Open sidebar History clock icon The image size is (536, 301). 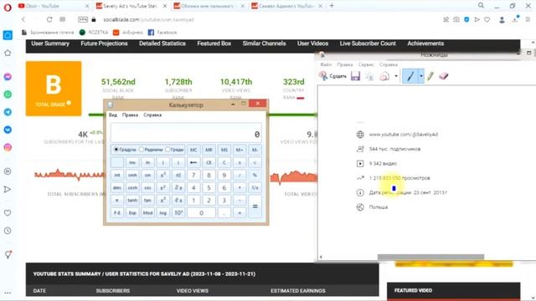click(8, 231)
